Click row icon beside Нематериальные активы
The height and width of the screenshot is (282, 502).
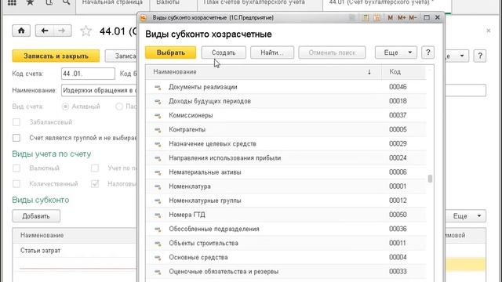pos(158,172)
